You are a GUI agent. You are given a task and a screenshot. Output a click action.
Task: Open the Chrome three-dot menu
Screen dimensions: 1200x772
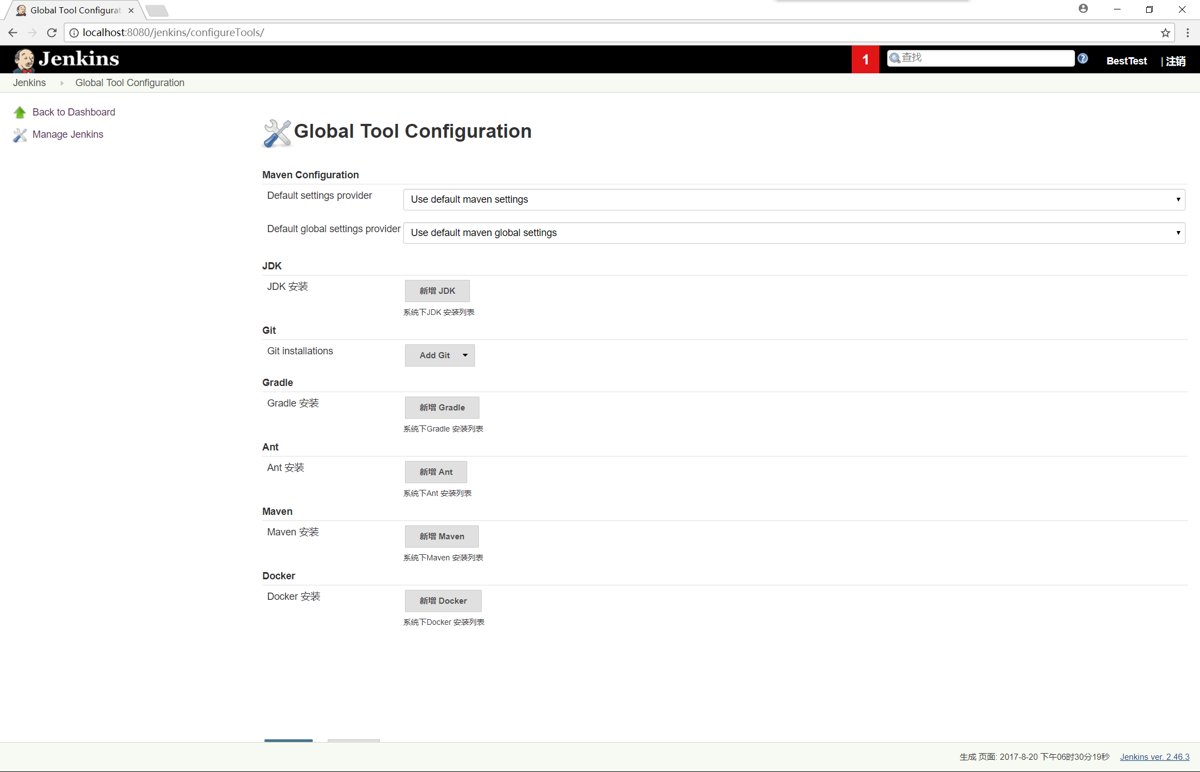pyautogui.click(x=1188, y=33)
